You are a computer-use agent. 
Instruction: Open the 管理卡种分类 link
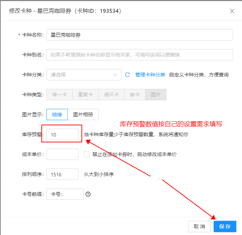coord(150,75)
